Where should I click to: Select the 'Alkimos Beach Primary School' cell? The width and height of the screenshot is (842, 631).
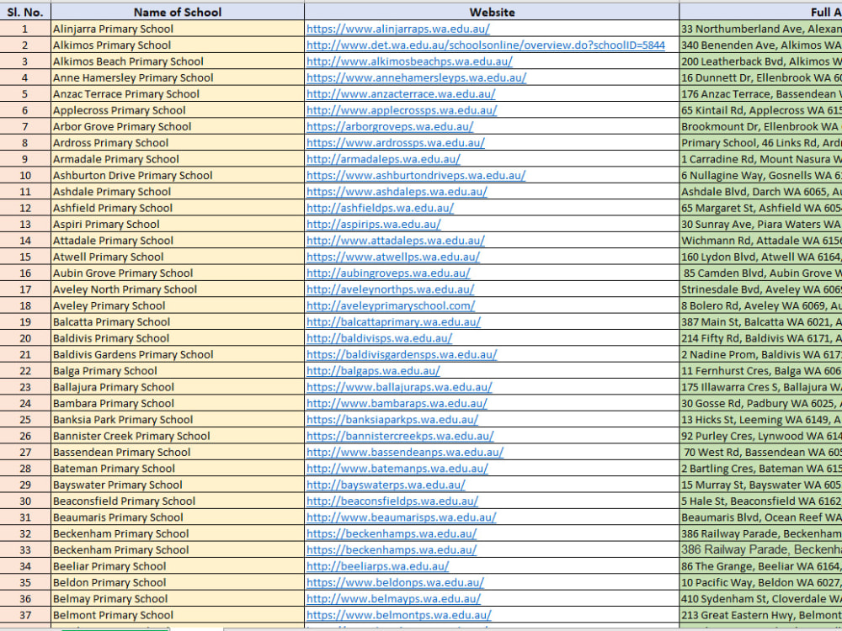[x=178, y=61]
